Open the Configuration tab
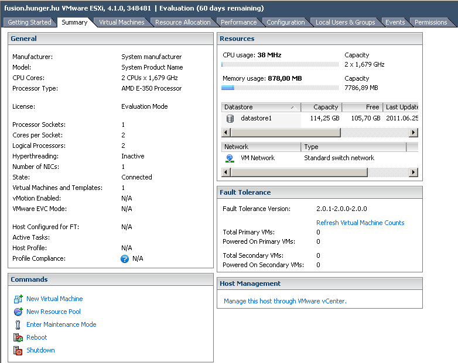 coord(286,22)
